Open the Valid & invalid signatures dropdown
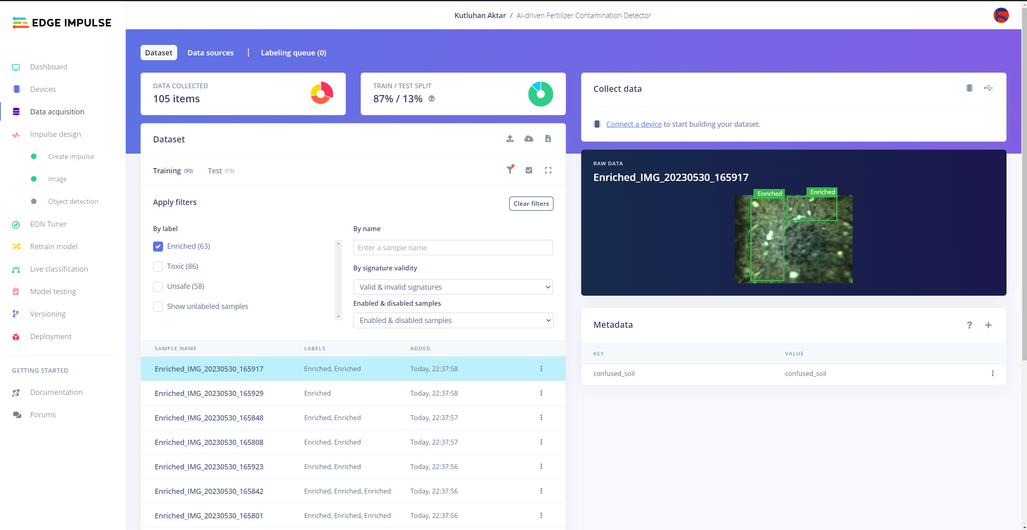1027x530 pixels. (x=453, y=287)
